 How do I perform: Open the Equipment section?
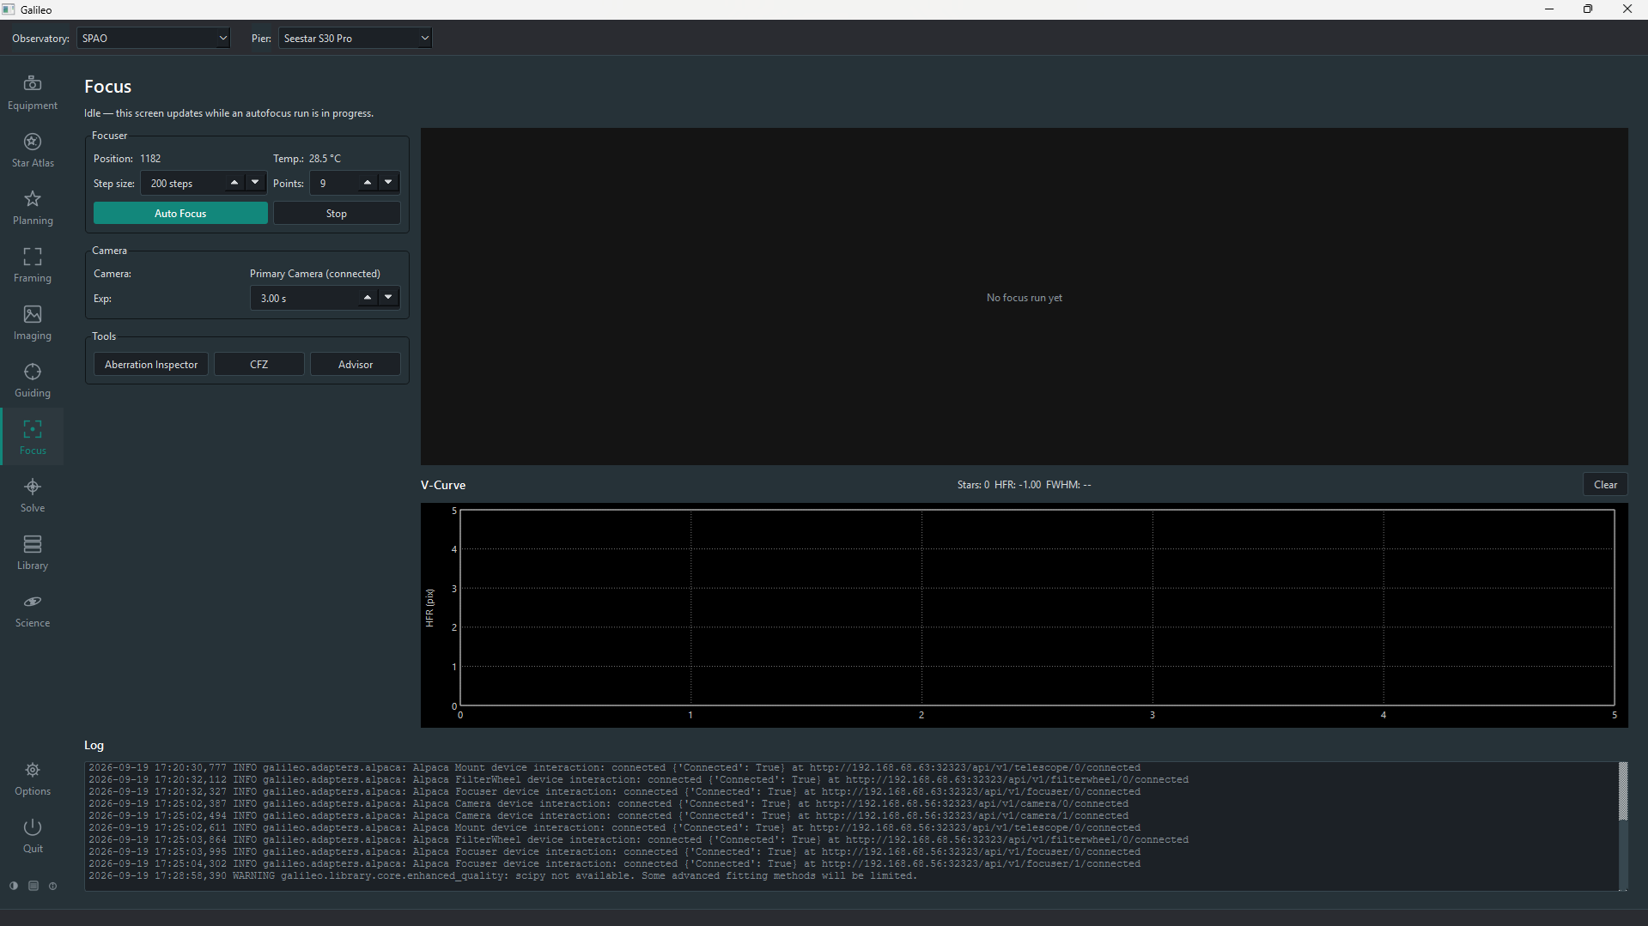pyautogui.click(x=33, y=93)
